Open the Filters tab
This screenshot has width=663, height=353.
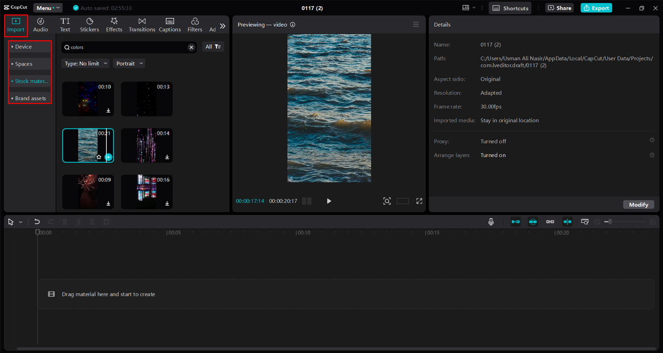tap(195, 25)
